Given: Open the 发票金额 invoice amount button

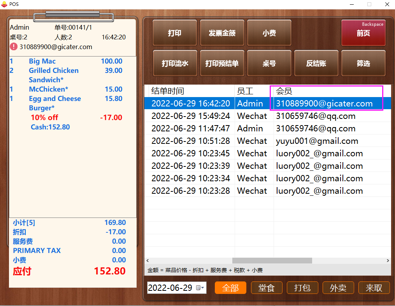Looking at the screenshot, I should click(222, 33).
